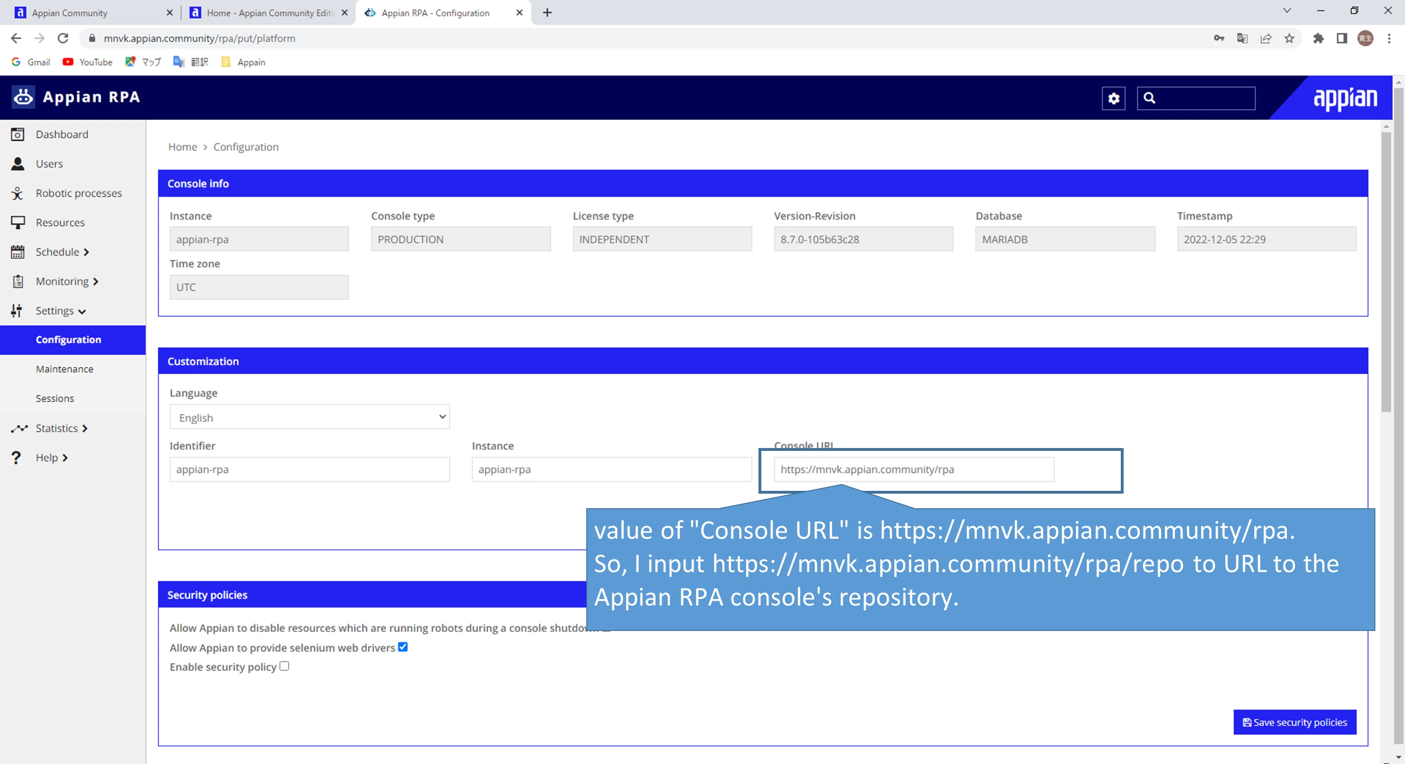
Task: Click the share page icon in address bar
Action: point(1265,38)
